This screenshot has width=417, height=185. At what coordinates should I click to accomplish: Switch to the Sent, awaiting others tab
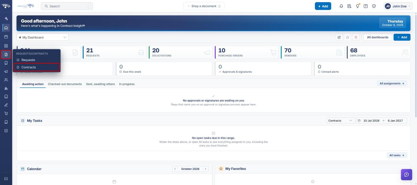pyautogui.click(x=100, y=84)
